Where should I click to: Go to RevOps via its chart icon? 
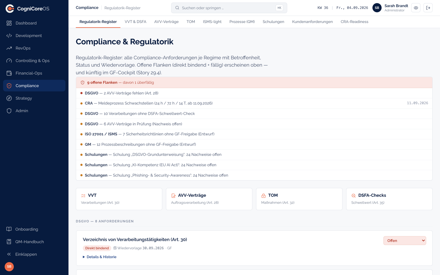9,48
